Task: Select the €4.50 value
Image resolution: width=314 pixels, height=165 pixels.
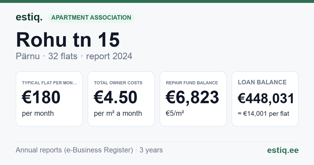Action: click(x=116, y=97)
